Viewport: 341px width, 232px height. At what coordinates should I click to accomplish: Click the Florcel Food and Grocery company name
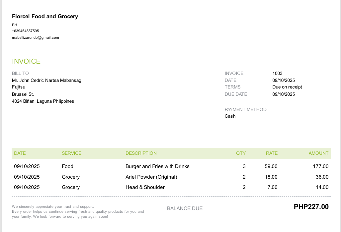[45, 17]
